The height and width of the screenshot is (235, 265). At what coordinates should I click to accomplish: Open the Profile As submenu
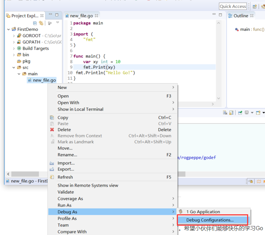(113, 218)
